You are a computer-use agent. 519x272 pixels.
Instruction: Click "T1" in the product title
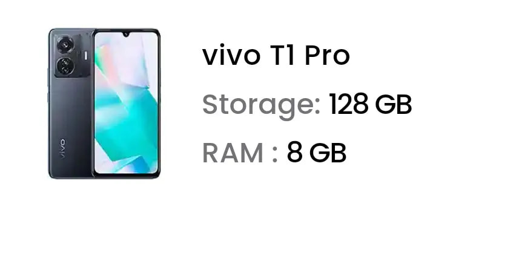tap(282, 56)
